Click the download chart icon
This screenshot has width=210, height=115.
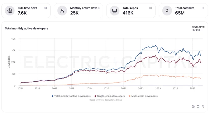[x=193, y=106]
